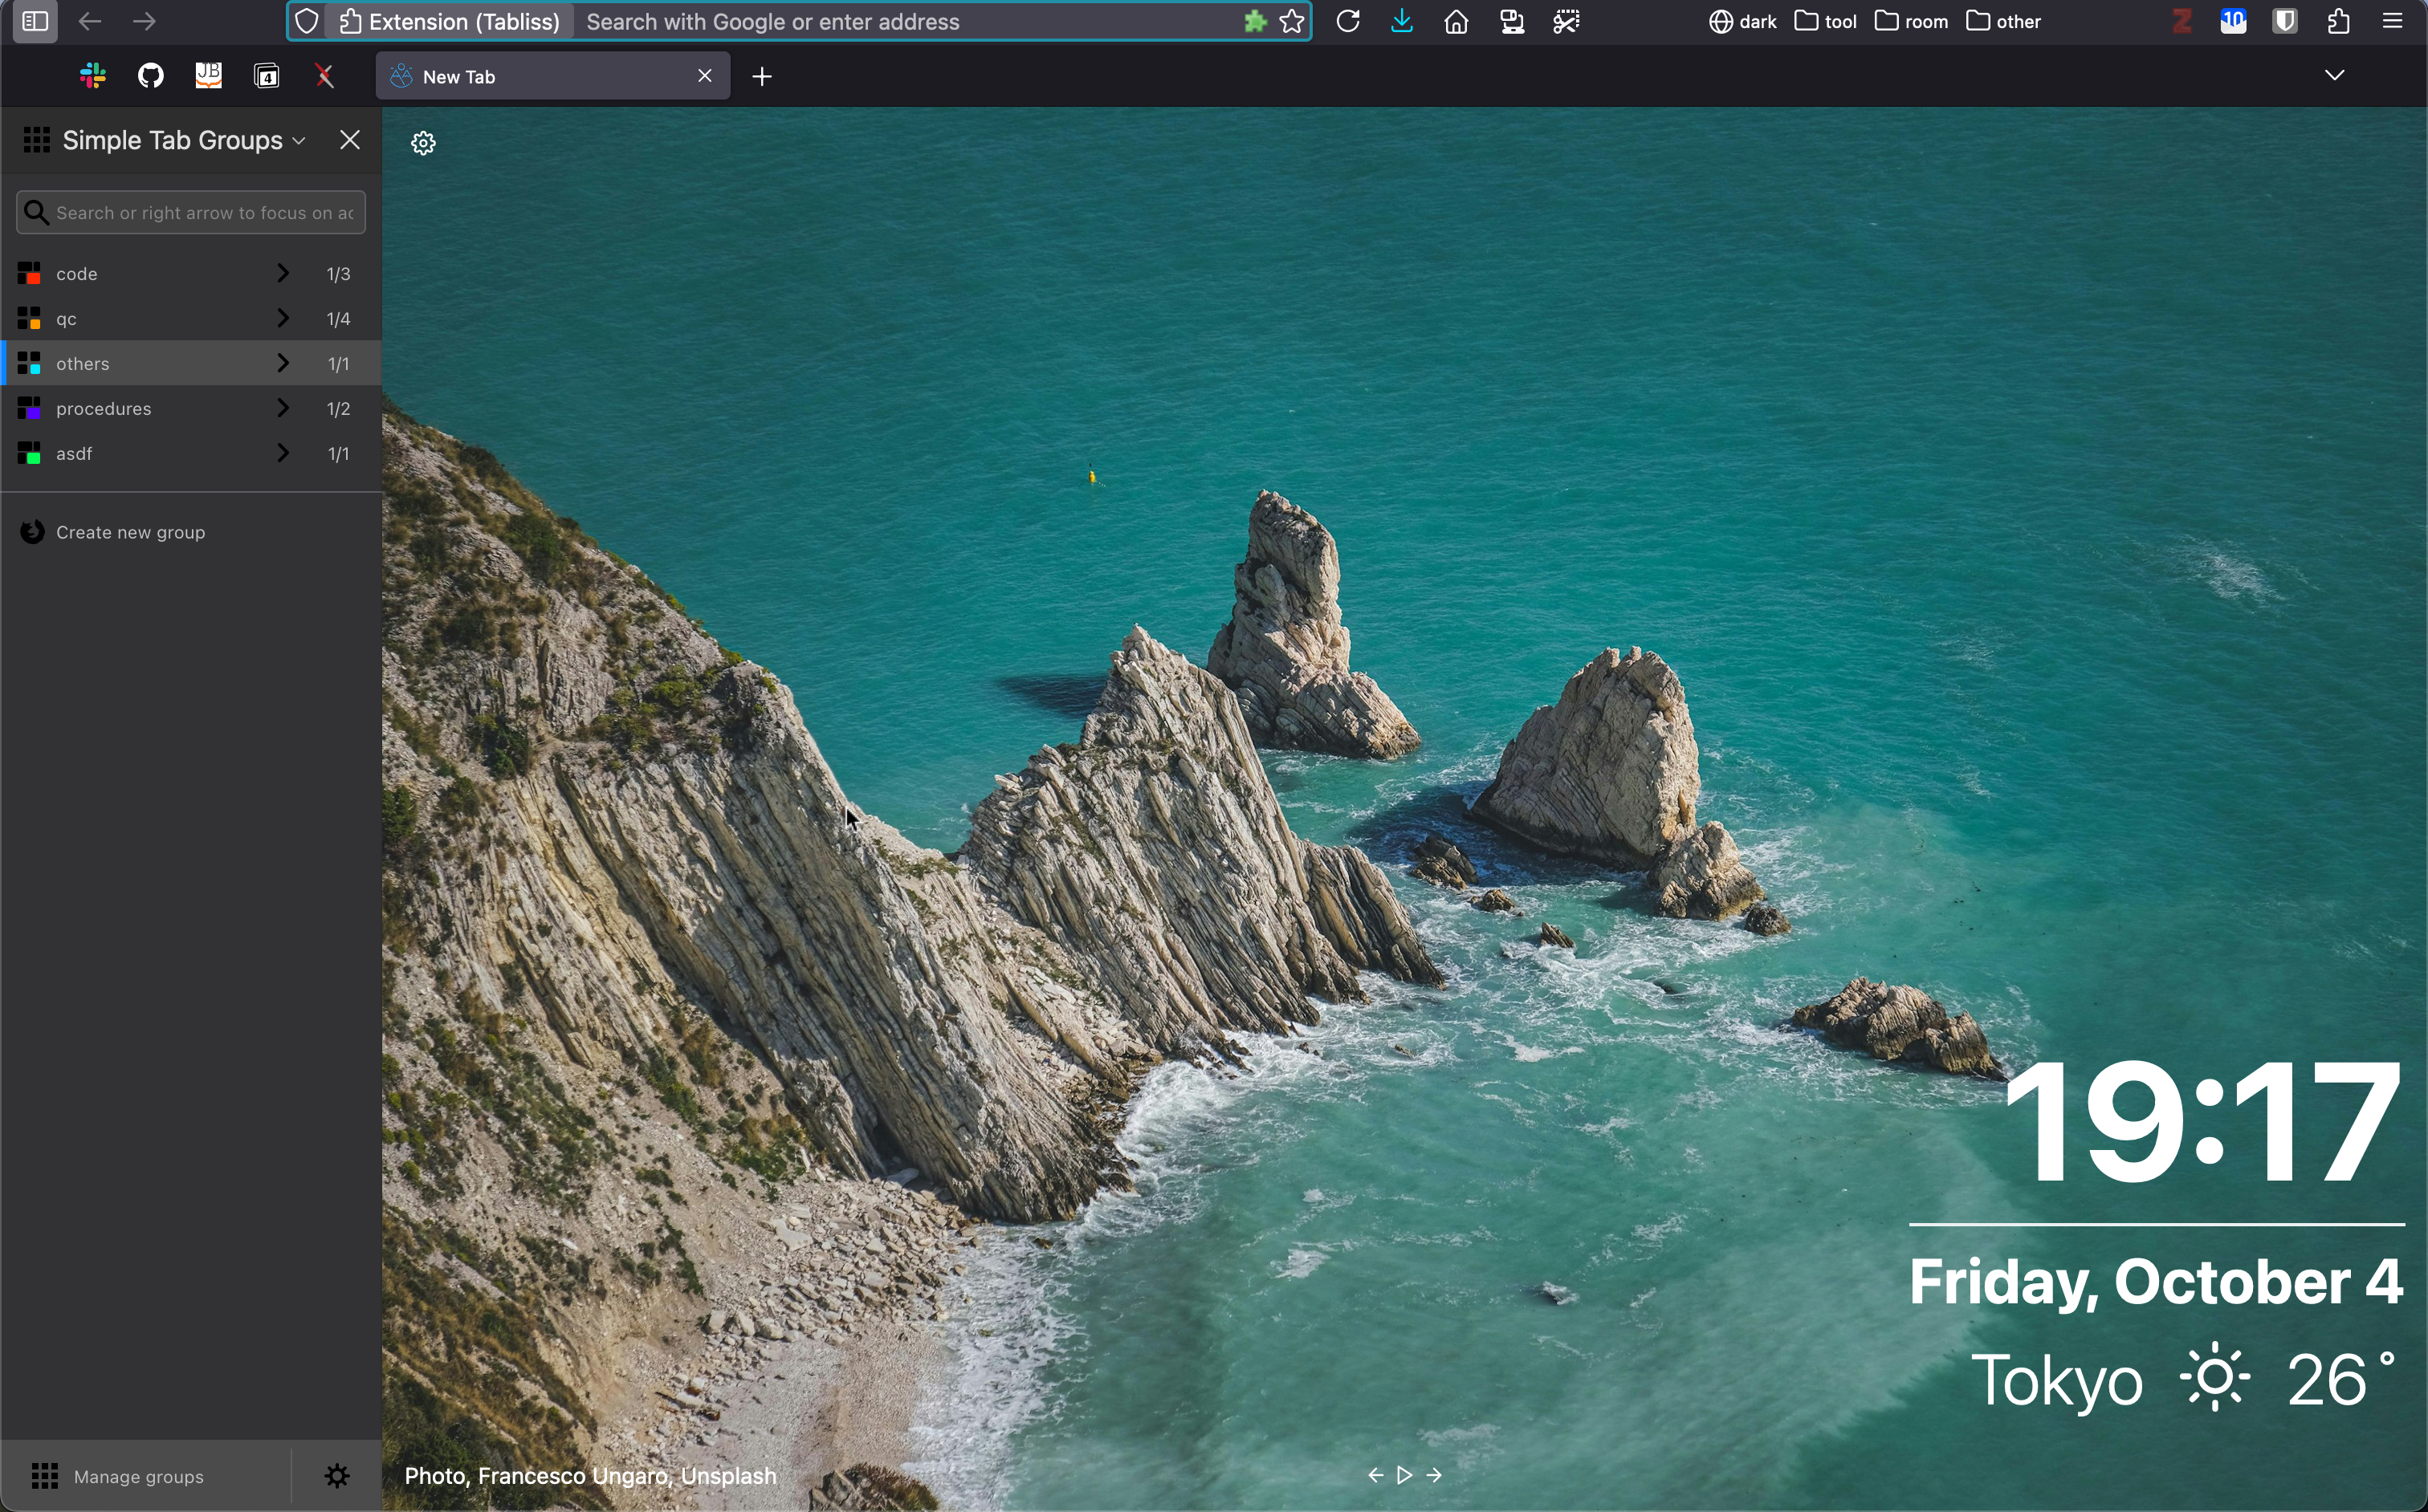
Task: Open the GitHub pinned tab
Action: click(151, 76)
